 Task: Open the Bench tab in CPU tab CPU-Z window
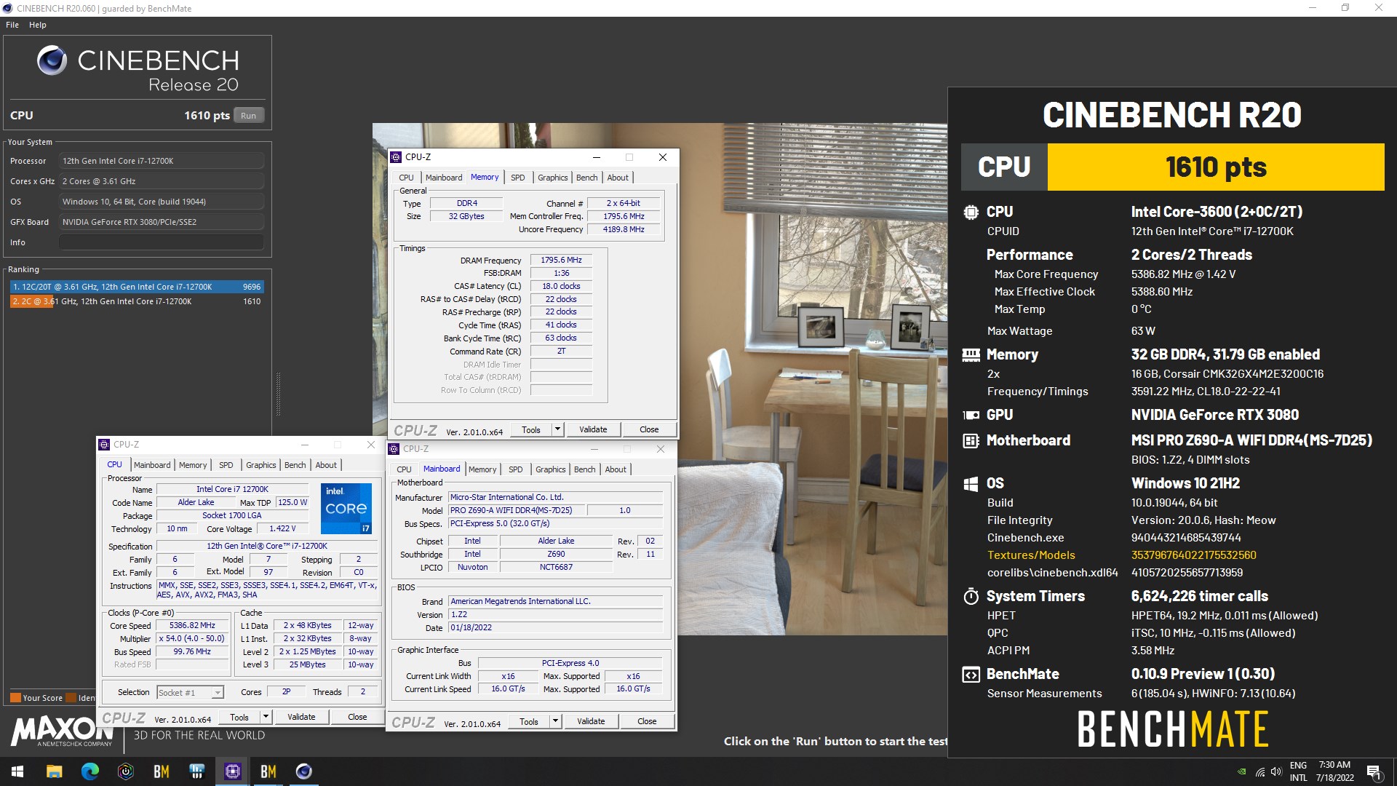point(295,465)
